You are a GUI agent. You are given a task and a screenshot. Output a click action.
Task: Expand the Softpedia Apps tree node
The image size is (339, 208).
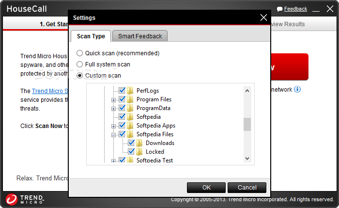113,126
